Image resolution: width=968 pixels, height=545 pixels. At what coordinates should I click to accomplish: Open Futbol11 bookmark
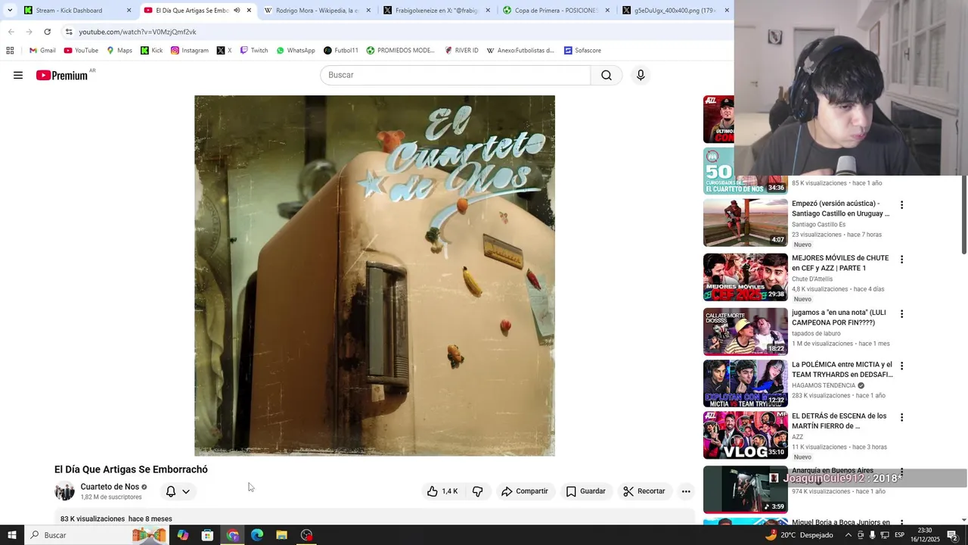341,51
